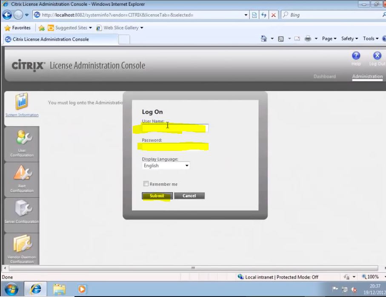Select the Citrix License Administration Console browser tab
The image size is (386, 297).
(60, 39)
